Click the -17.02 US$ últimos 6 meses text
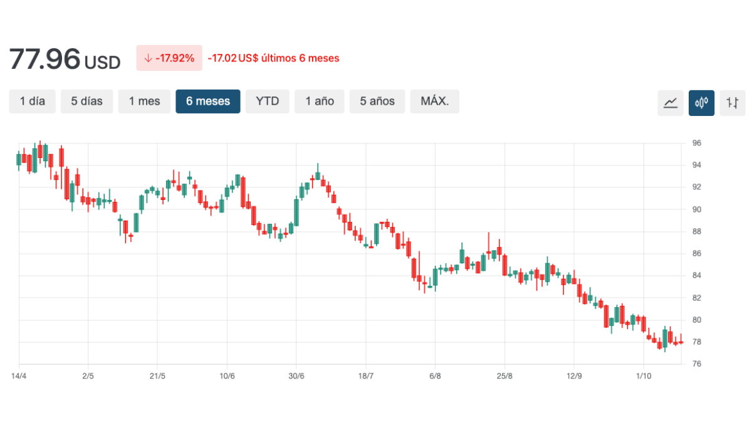Screen dimensions: 752x423 coord(273,58)
